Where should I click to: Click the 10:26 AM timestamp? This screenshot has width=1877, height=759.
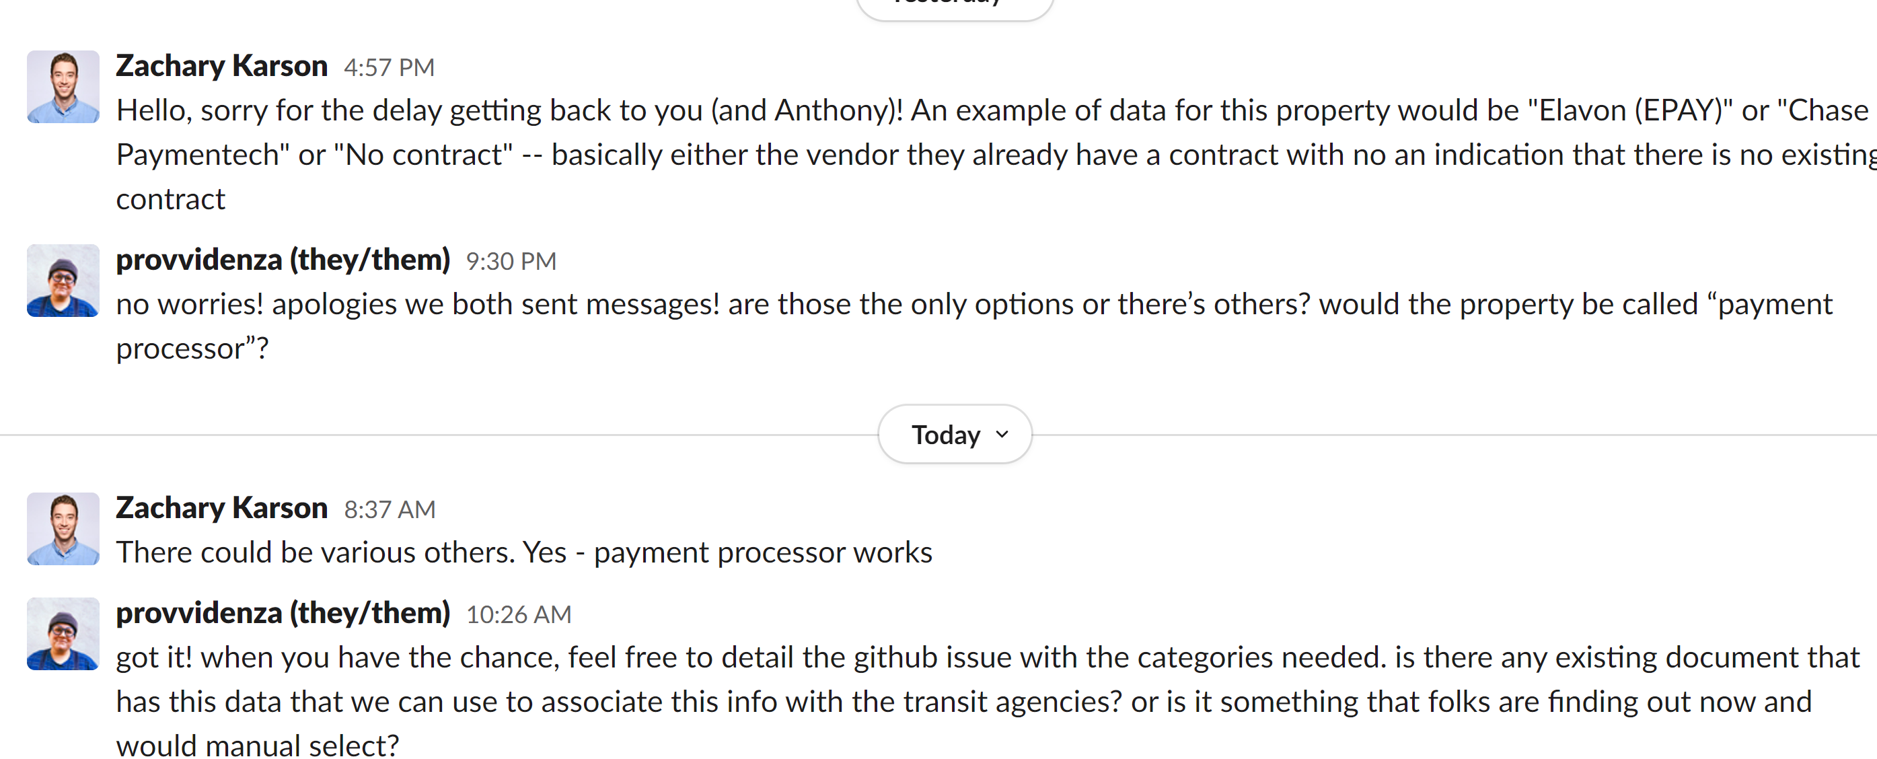pyautogui.click(x=519, y=614)
